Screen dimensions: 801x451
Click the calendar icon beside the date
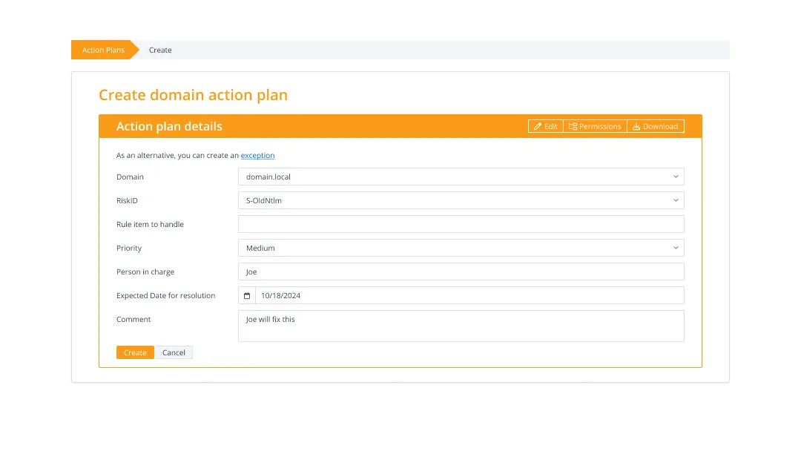[x=247, y=296]
